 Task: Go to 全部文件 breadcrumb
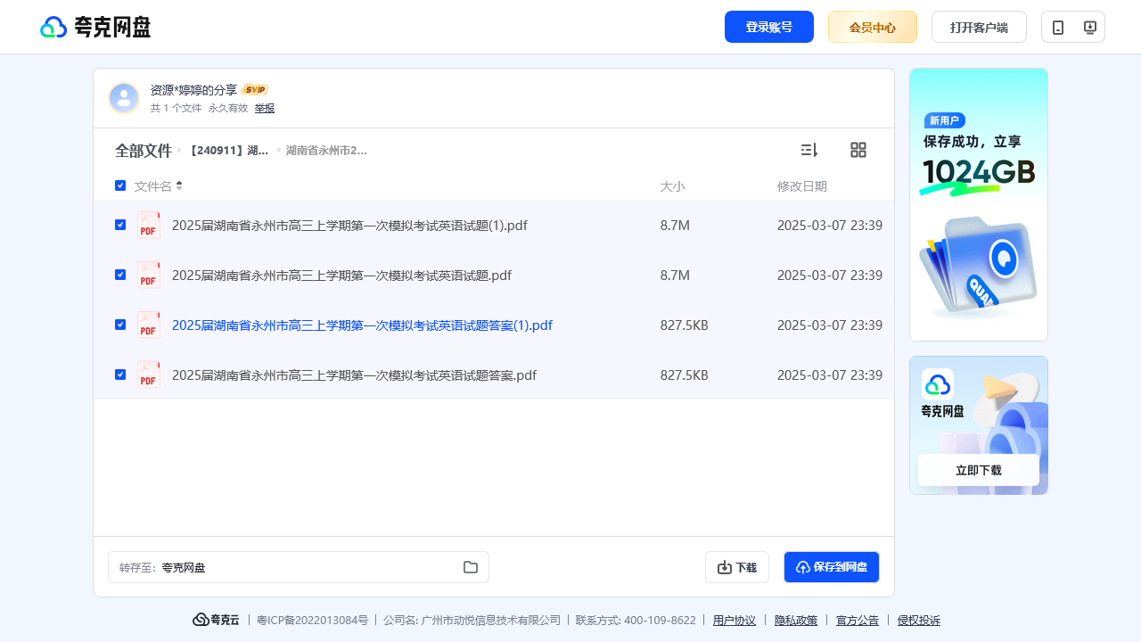click(x=143, y=151)
